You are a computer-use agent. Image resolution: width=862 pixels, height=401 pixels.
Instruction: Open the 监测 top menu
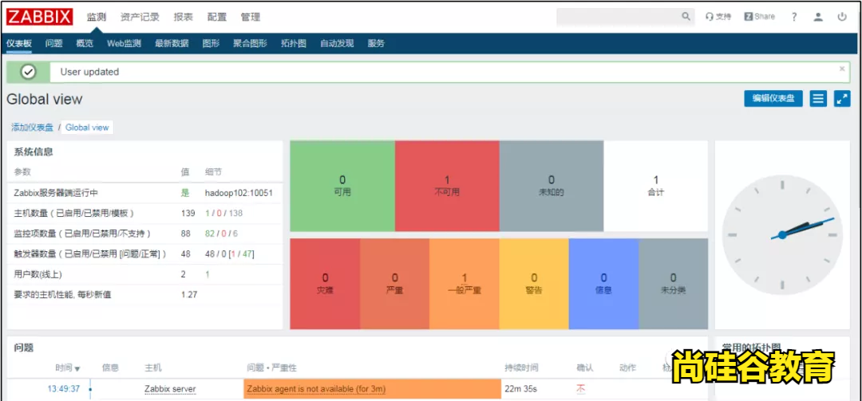tap(97, 17)
